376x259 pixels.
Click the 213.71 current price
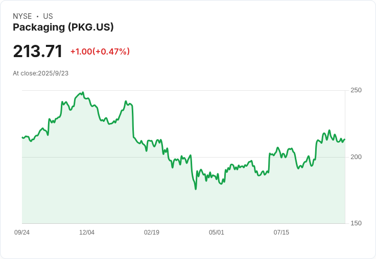point(38,51)
